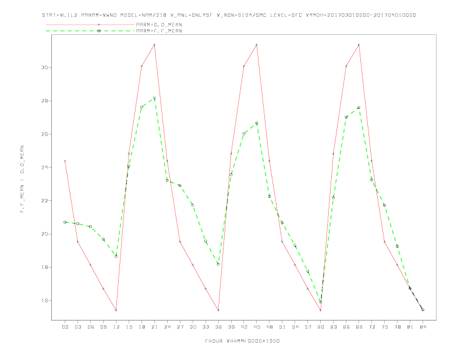Click x-axis tick label 12
Image resolution: width=461 pixels, height=356 pixels.
116,327
